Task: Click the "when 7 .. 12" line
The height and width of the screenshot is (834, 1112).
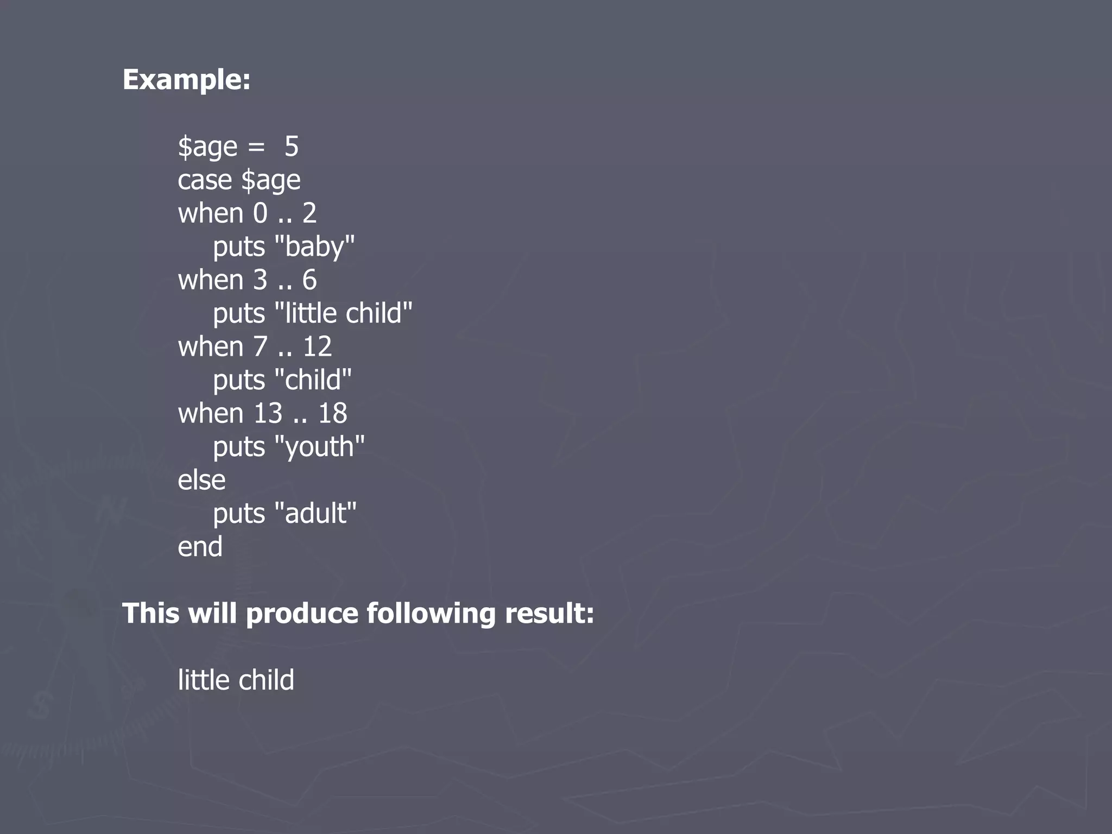Action: point(255,347)
